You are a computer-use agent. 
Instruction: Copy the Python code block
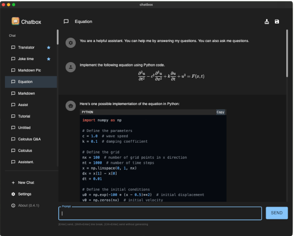pos(220,112)
